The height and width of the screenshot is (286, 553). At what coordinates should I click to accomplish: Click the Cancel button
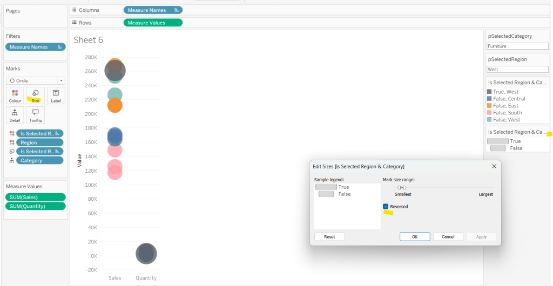pos(448,236)
